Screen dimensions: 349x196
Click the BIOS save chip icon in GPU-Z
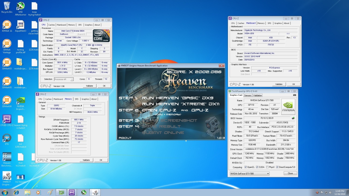(x=293, y=118)
